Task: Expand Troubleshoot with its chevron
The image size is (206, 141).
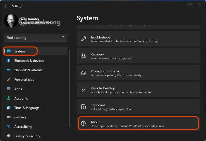Action: pyautogui.click(x=194, y=39)
